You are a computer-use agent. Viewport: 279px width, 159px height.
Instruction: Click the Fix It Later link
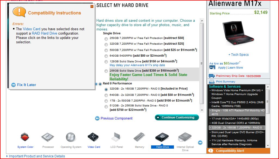26,85
